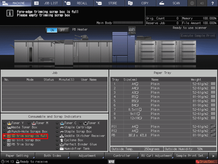This screenshot has height=164, width=218.
Task: Select the SD trim scrap is full indicator
Action: tap(25, 136)
